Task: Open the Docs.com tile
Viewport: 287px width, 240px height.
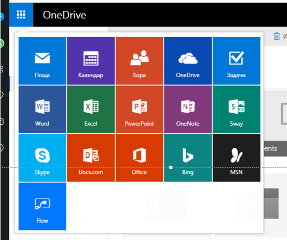Action: point(91,158)
